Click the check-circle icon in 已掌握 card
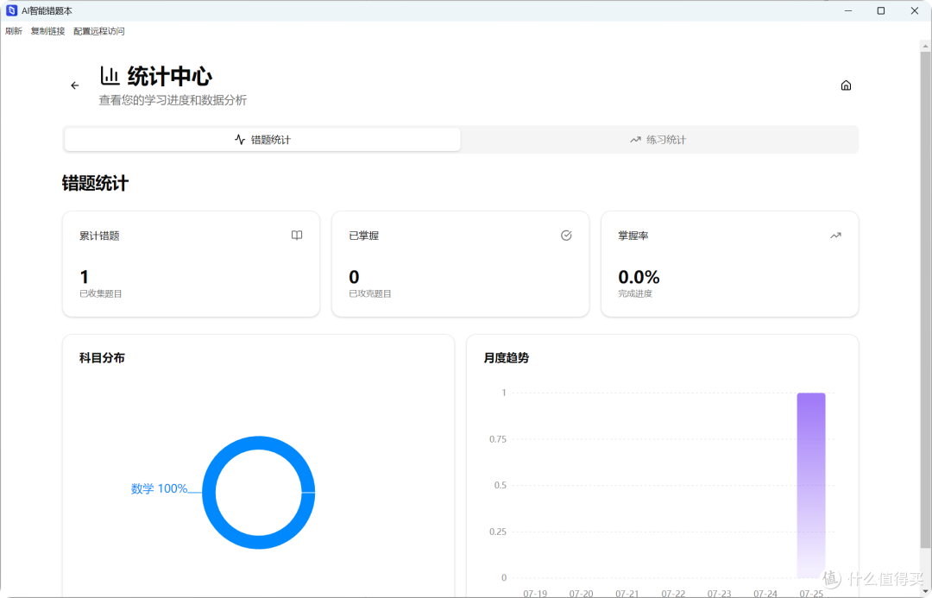The height and width of the screenshot is (598, 932). tap(566, 236)
